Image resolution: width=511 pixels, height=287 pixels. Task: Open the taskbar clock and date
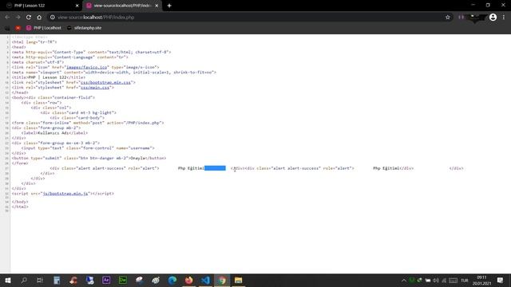pyautogui.click(x=481, y=281)
